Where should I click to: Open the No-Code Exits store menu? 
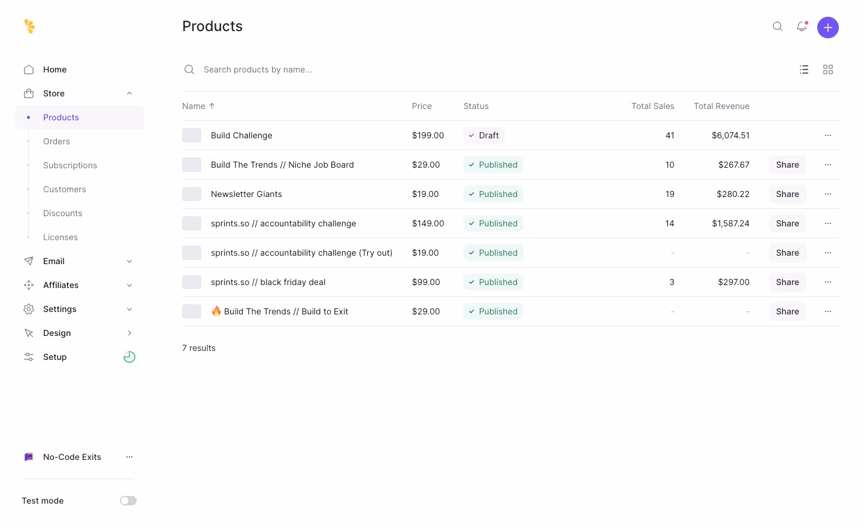click(x=129, y=457)
